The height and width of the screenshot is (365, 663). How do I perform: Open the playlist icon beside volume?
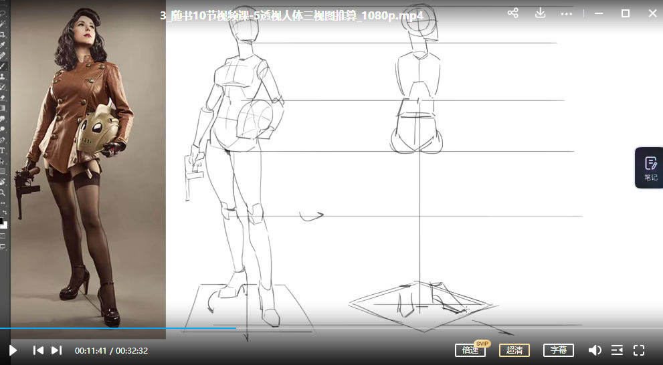(x=617, y=350)
